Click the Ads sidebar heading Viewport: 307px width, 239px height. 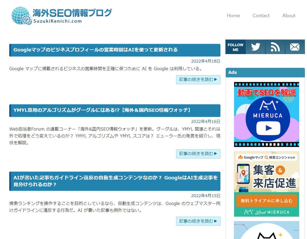(233, 72)
